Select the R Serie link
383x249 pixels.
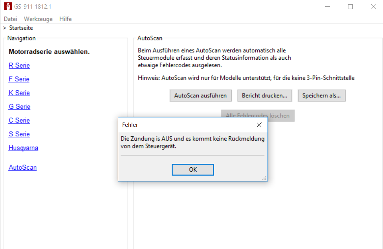tap(19, 66)
